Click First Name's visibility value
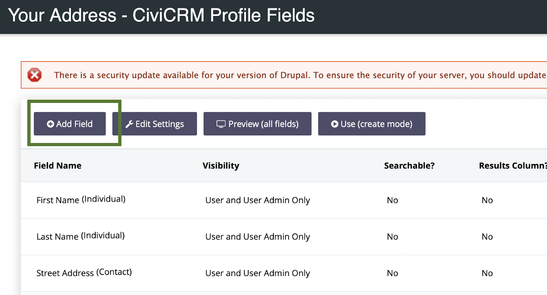The height and width of the screenshot is (295, 547). pyautogui.click(x=257, y=200)
